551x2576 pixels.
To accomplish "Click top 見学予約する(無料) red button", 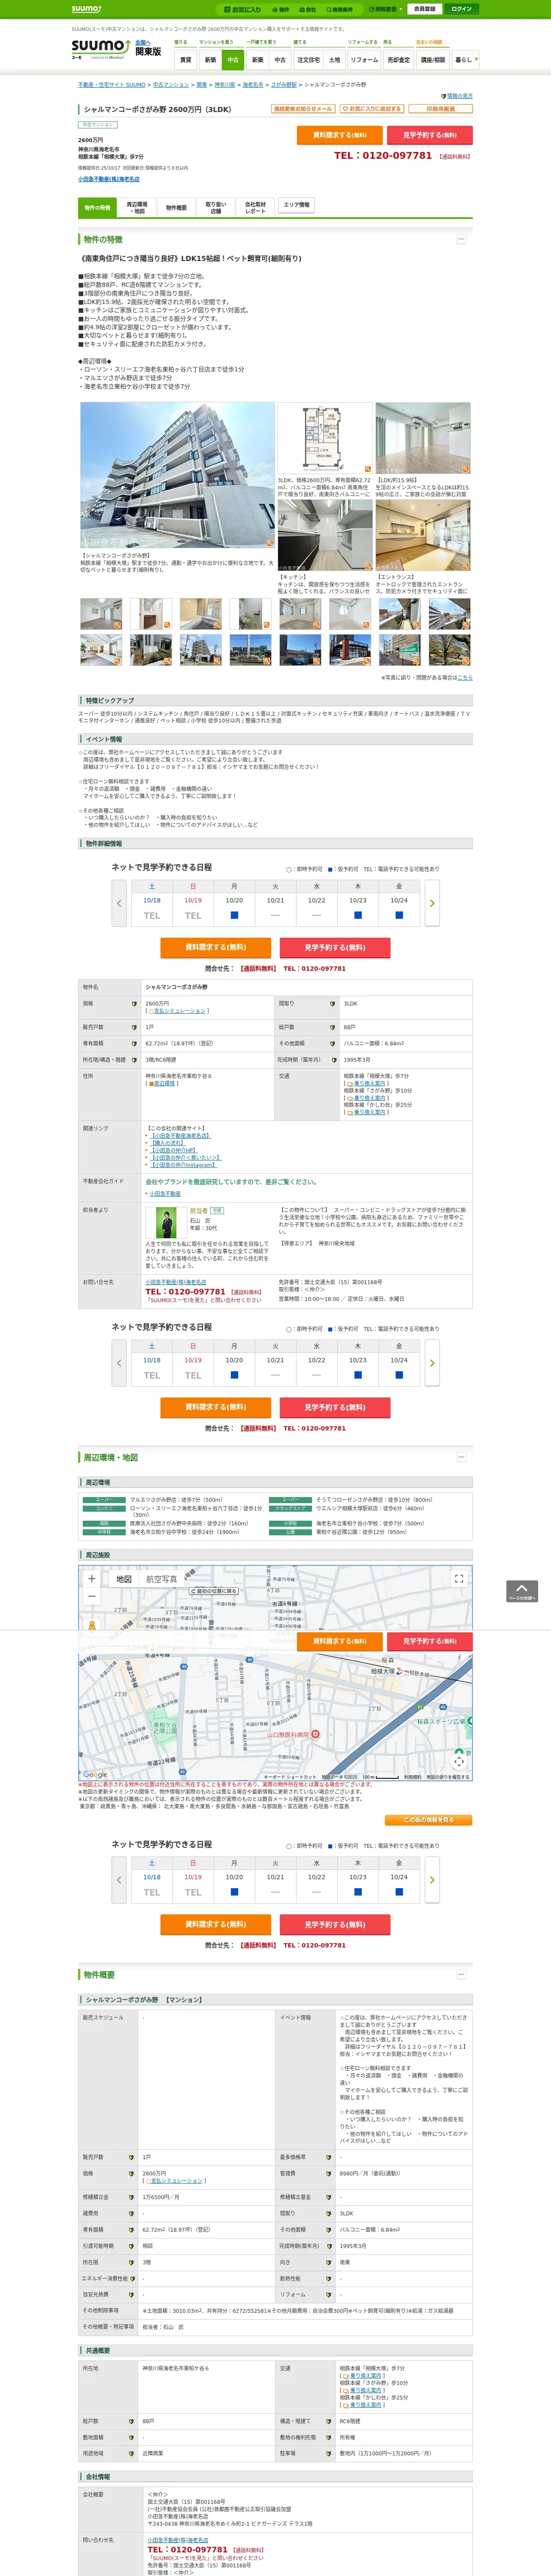I will 429,135.
